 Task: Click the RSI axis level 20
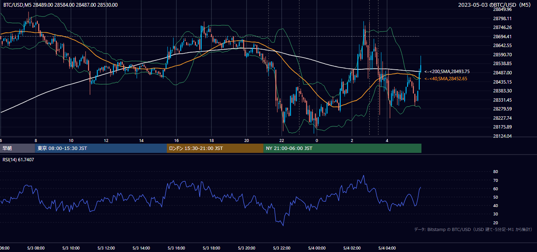click(495, 223)
